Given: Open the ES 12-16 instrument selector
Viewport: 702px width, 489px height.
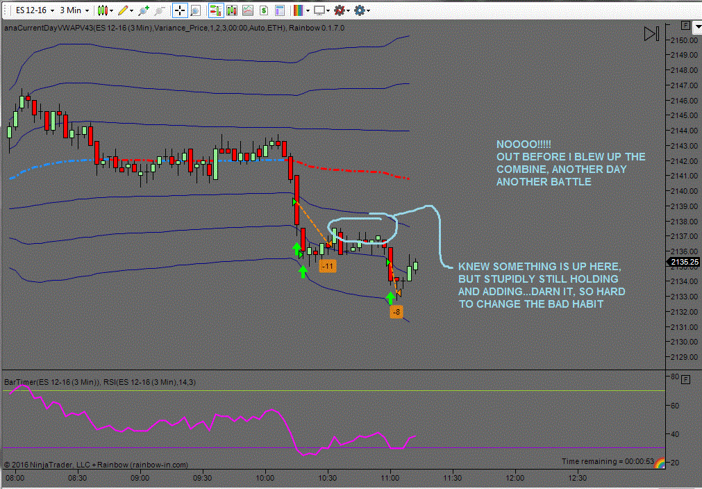Looking at the screenshot, I should [31, 10].
